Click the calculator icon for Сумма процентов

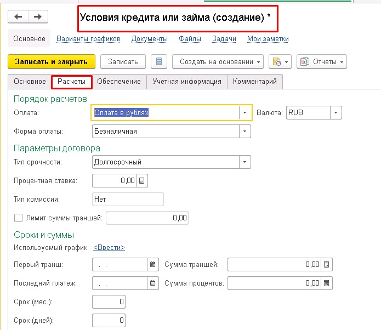coord(327,283)
